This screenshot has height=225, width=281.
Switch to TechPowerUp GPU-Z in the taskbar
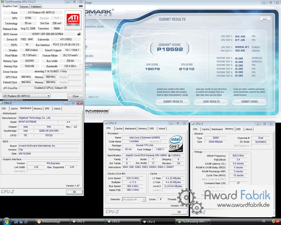[193, 222]
